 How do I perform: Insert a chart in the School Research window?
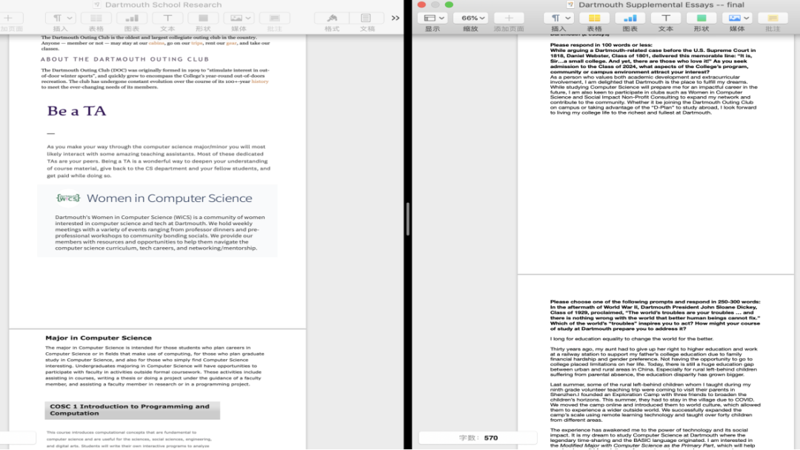click(132, 19)
